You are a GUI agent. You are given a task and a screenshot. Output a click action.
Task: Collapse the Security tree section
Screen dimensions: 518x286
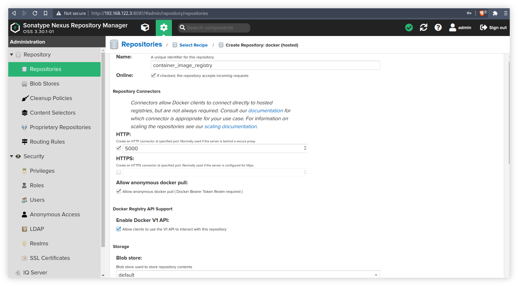(x=12, y=156)
